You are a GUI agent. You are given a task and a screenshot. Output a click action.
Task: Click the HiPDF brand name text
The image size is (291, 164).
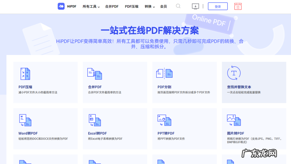tap(71, 6)
